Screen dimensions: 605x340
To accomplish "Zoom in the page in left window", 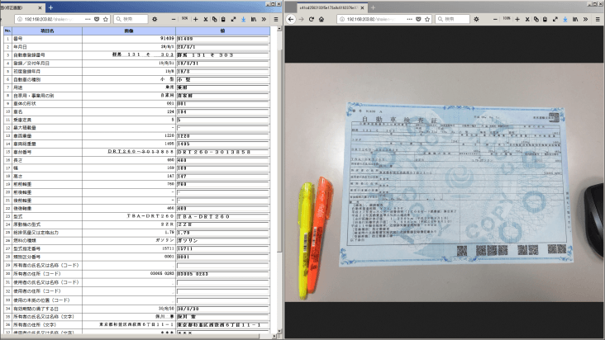I will tap(196, 19).
